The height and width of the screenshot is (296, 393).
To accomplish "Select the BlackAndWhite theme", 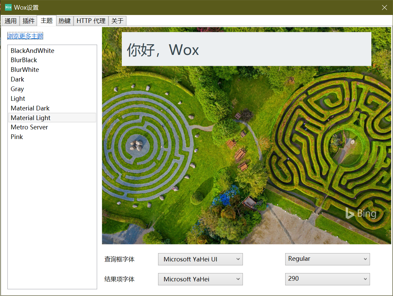I will [x=52, y=51].
